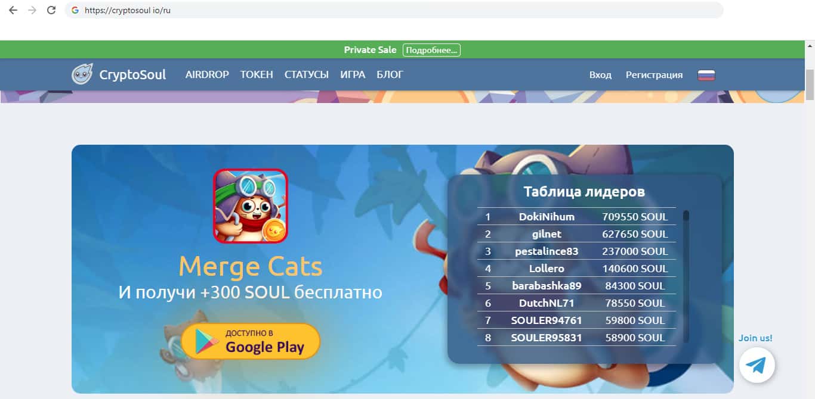Click the address bar URL field
Screen dimensions: 815x399
pyautogui.click(x=394, y=10)
